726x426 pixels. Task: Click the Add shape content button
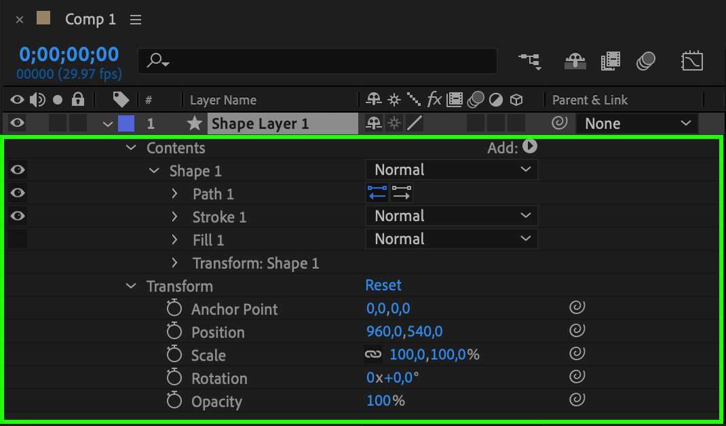pos(530,146)
